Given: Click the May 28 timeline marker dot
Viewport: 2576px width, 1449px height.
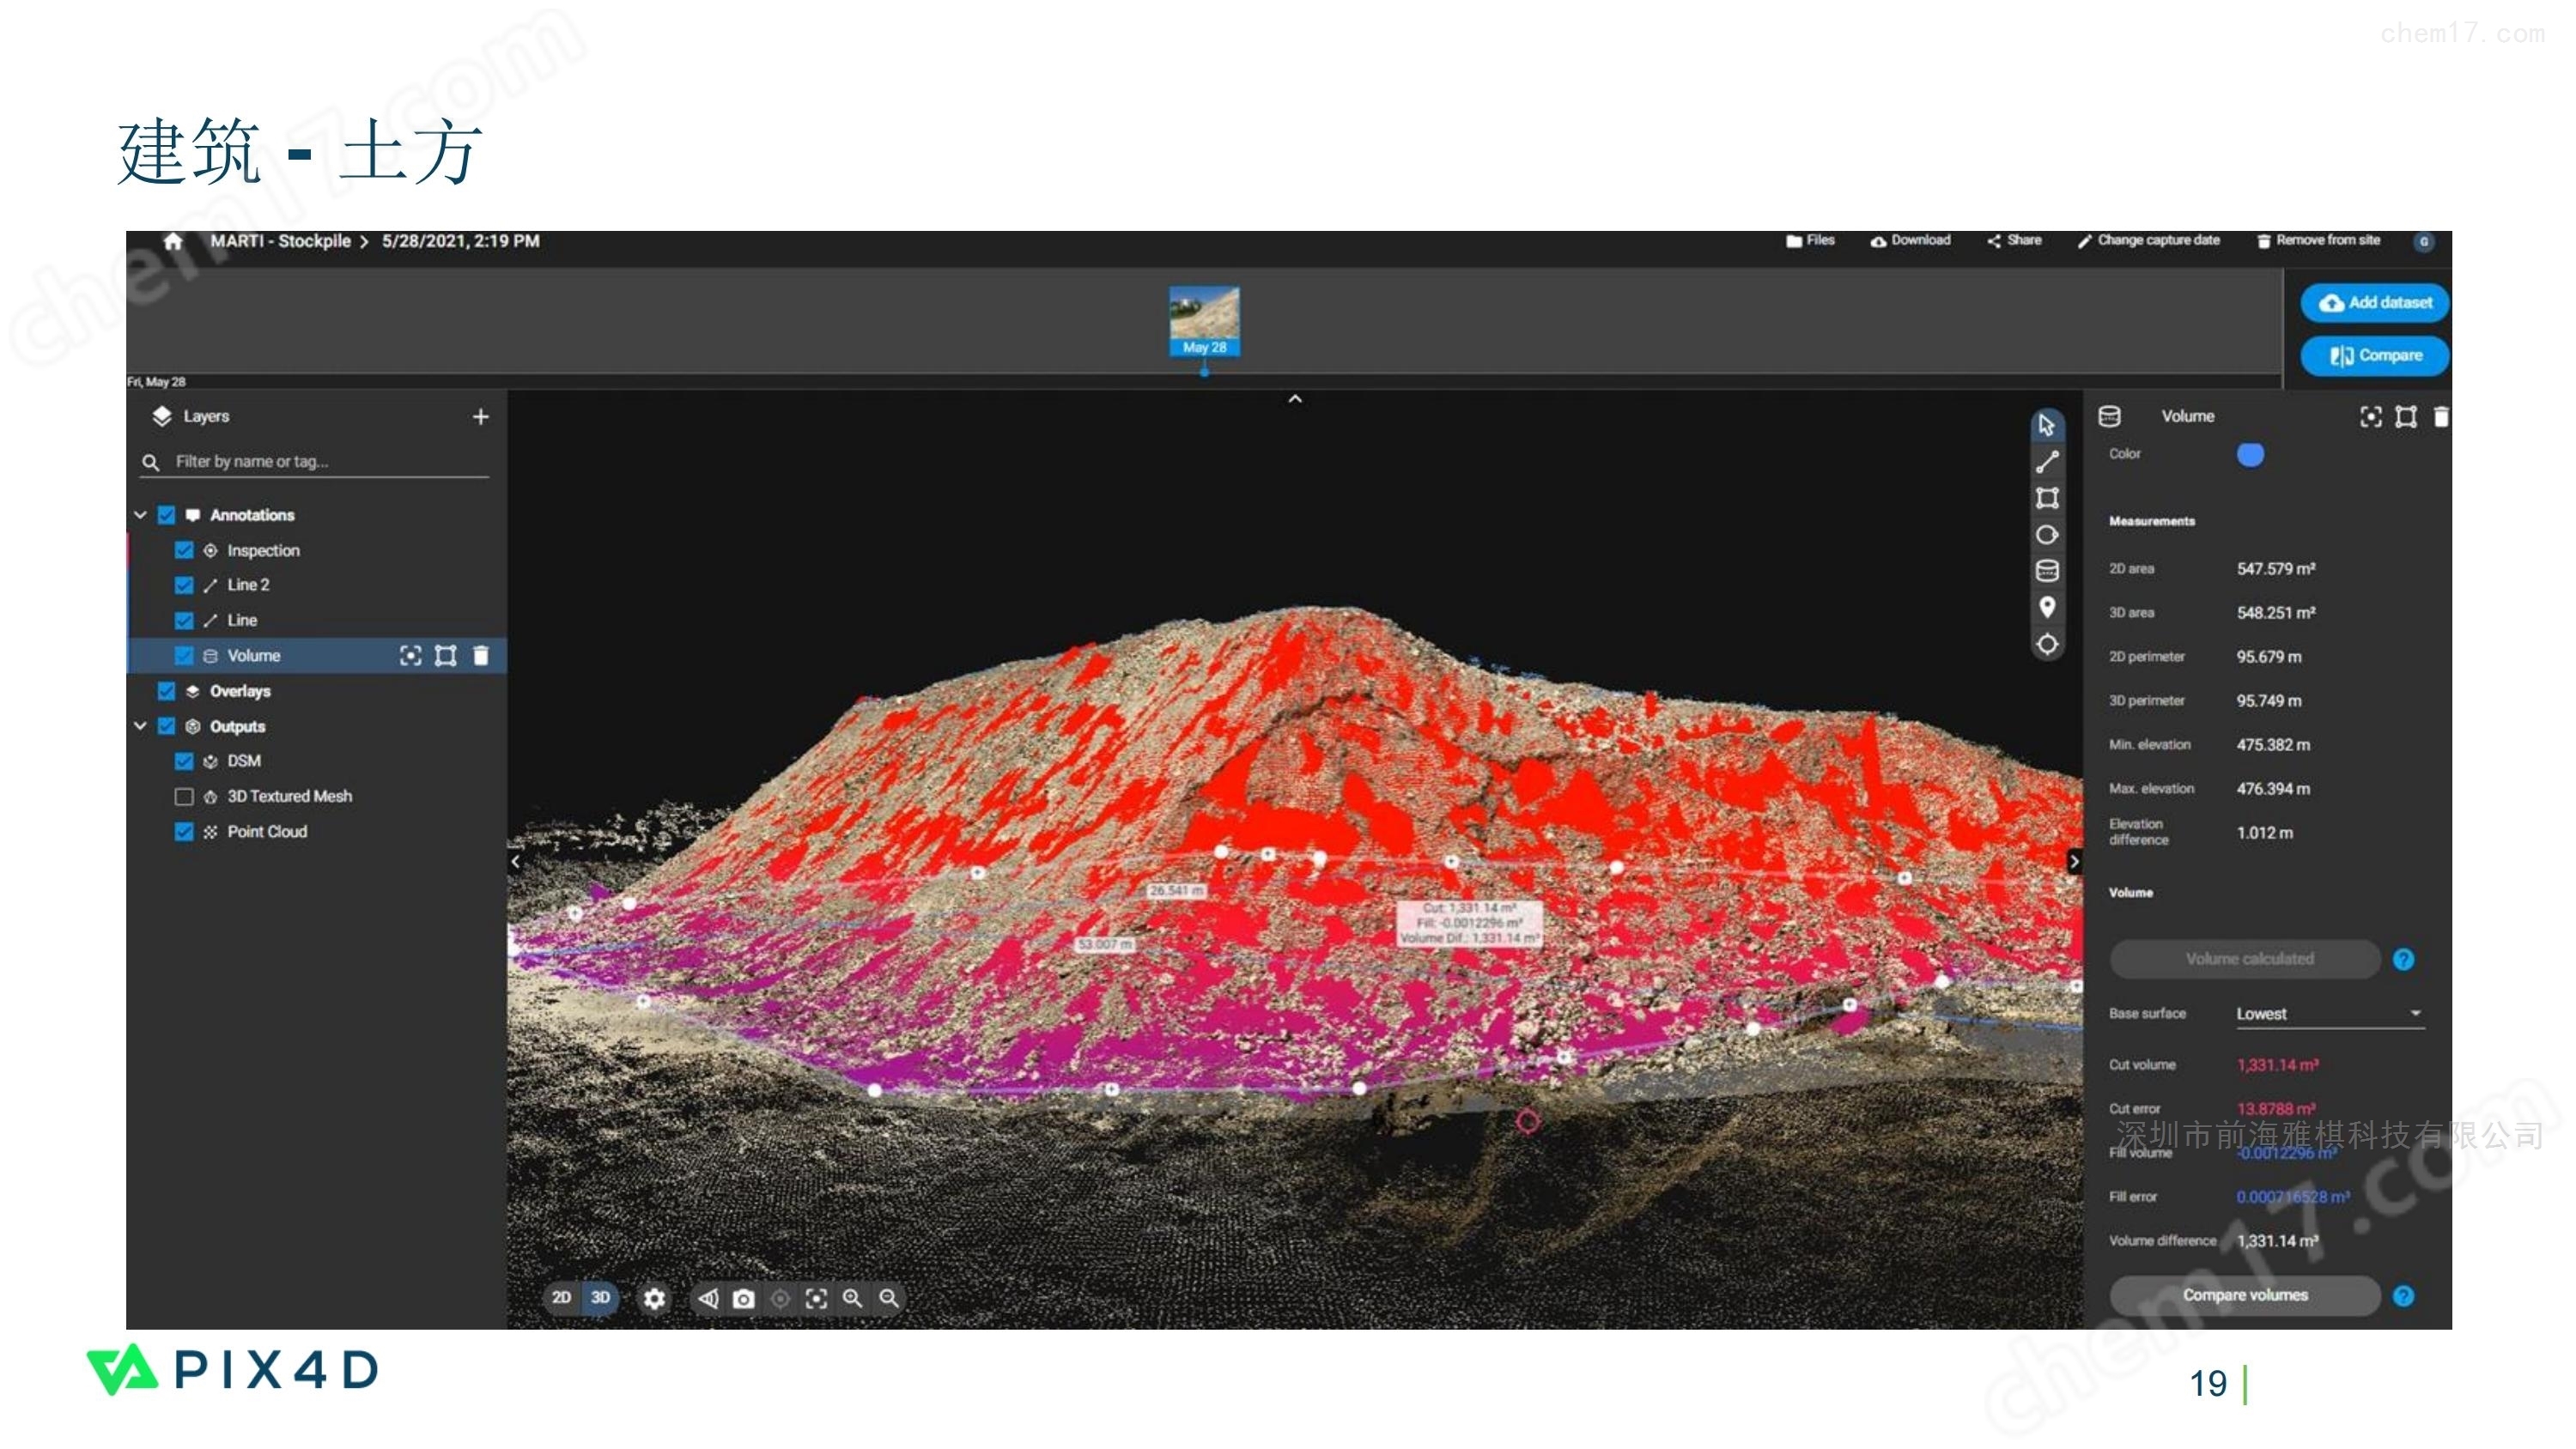Looking at the screenshot, I should coord(1204,372).
